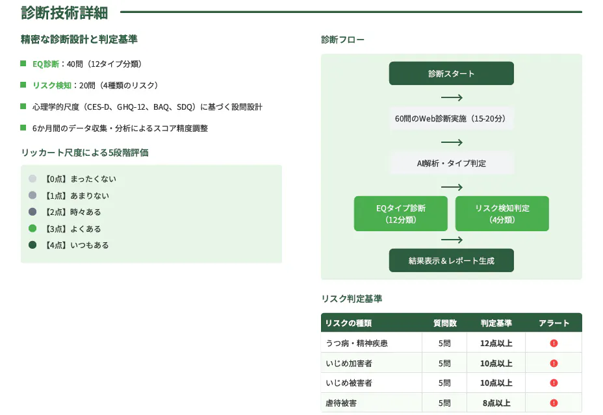Open the green EQ診断 link text
This screenshot has height=415, width=603.
(x=45, y=64)
